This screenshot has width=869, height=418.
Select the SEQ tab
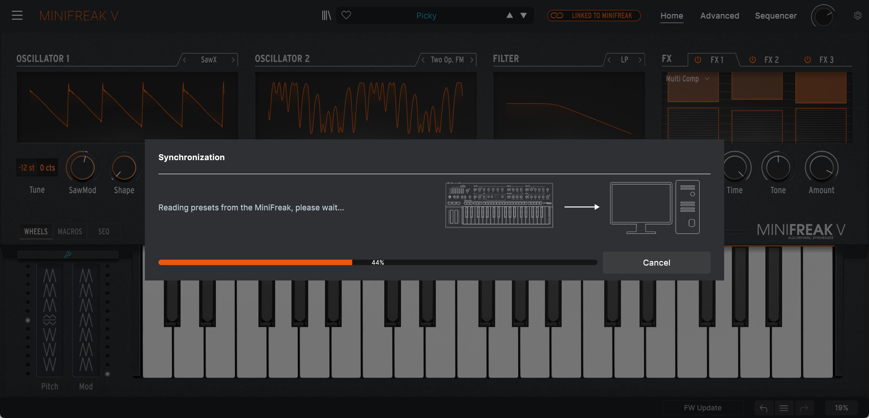104,232
